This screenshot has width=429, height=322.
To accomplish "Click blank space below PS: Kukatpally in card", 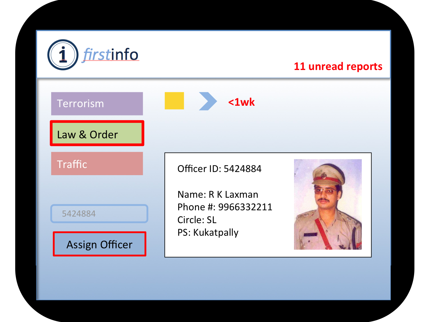I will point(217,247).
